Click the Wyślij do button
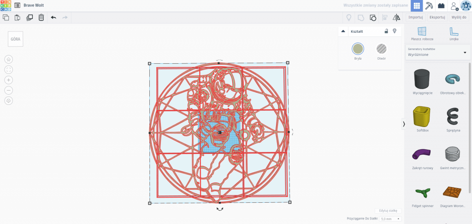 459,18
